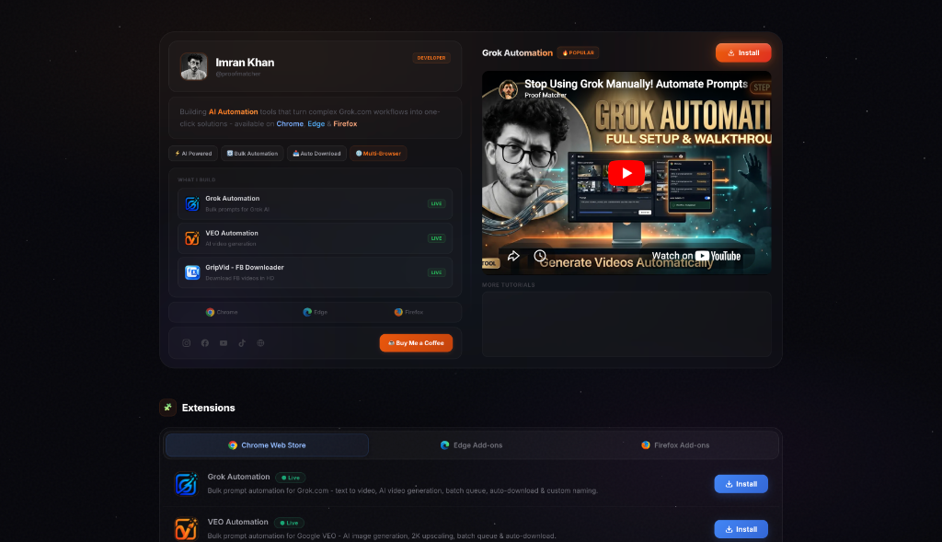942x542 pixels.
Task: Open the YouTube social icon in profile card
Action: (x=224, y=343)
